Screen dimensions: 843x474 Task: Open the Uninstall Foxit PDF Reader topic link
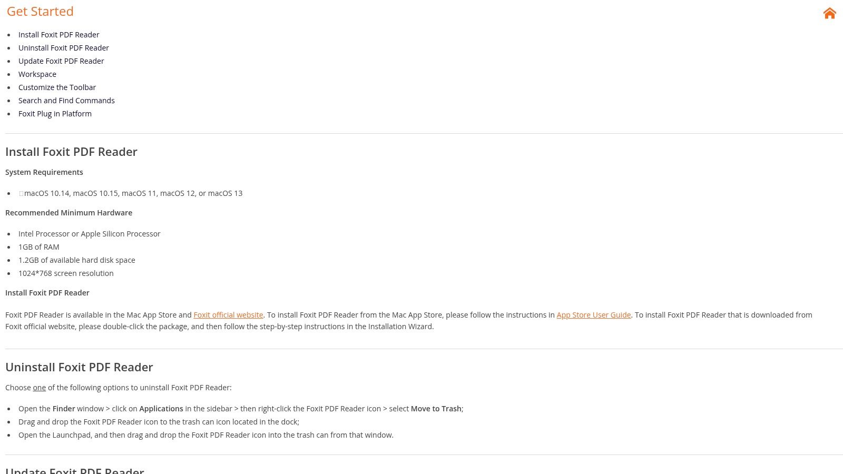tap(63, 47)
